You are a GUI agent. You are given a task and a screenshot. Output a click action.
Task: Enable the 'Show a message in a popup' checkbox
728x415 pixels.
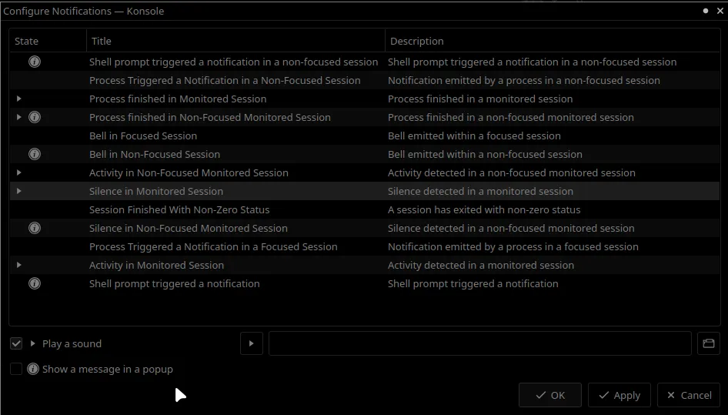(16, 369)
